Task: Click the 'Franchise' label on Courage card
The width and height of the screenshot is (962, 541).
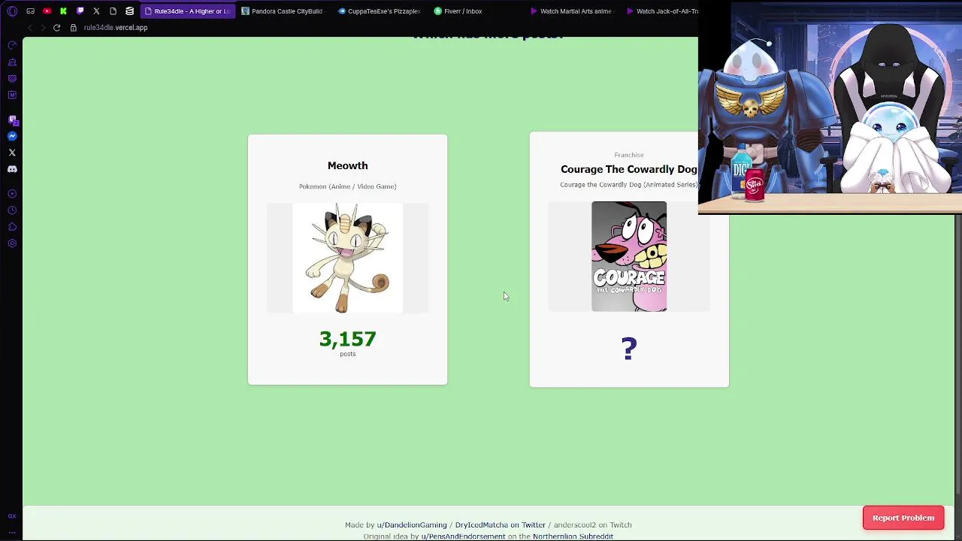Action: 629,155
